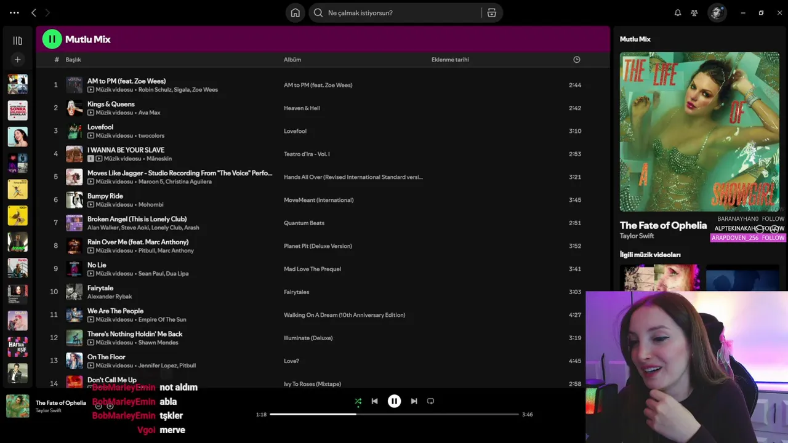The height and width of the screenshot is (443, 788).
Task: Pause playback in the player bar
Action: click(x=395, y=401)
